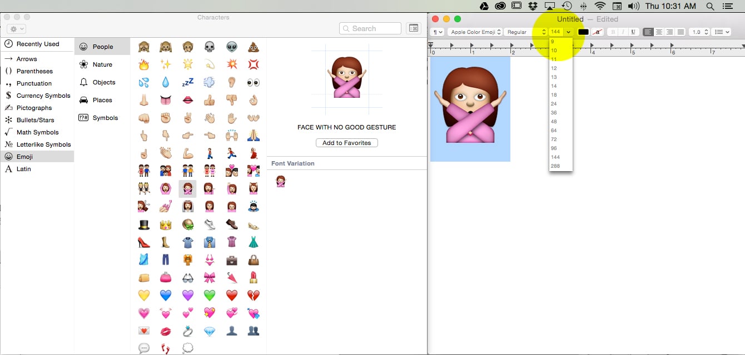The width and height of the screenshot is (745, 355).
Task: Select the skull emoji in the grid
Action: point(210,47)
